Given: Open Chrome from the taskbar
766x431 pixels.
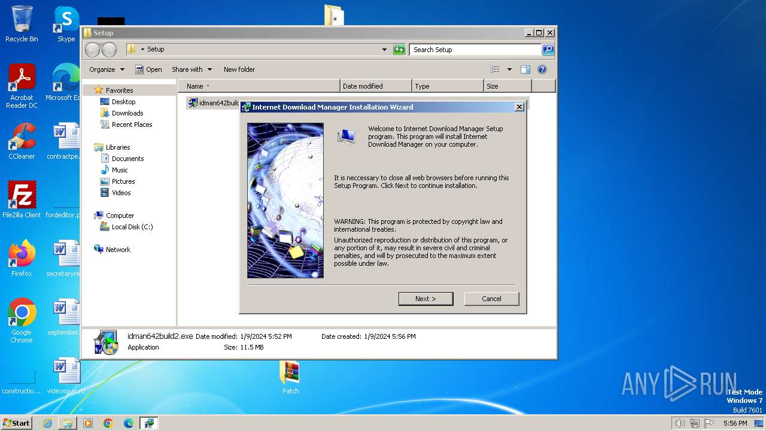Looking at the screenshot, I should [108, 423].
